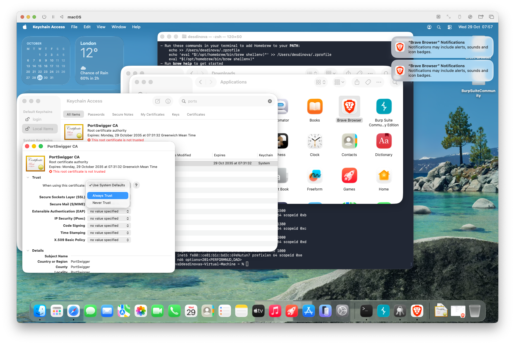Collapse the Trust section disclosure triangle

pos(28,177)
